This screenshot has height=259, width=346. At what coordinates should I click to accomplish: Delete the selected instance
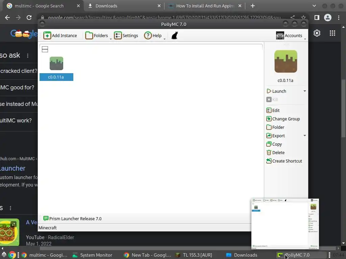tap(275, 153)
